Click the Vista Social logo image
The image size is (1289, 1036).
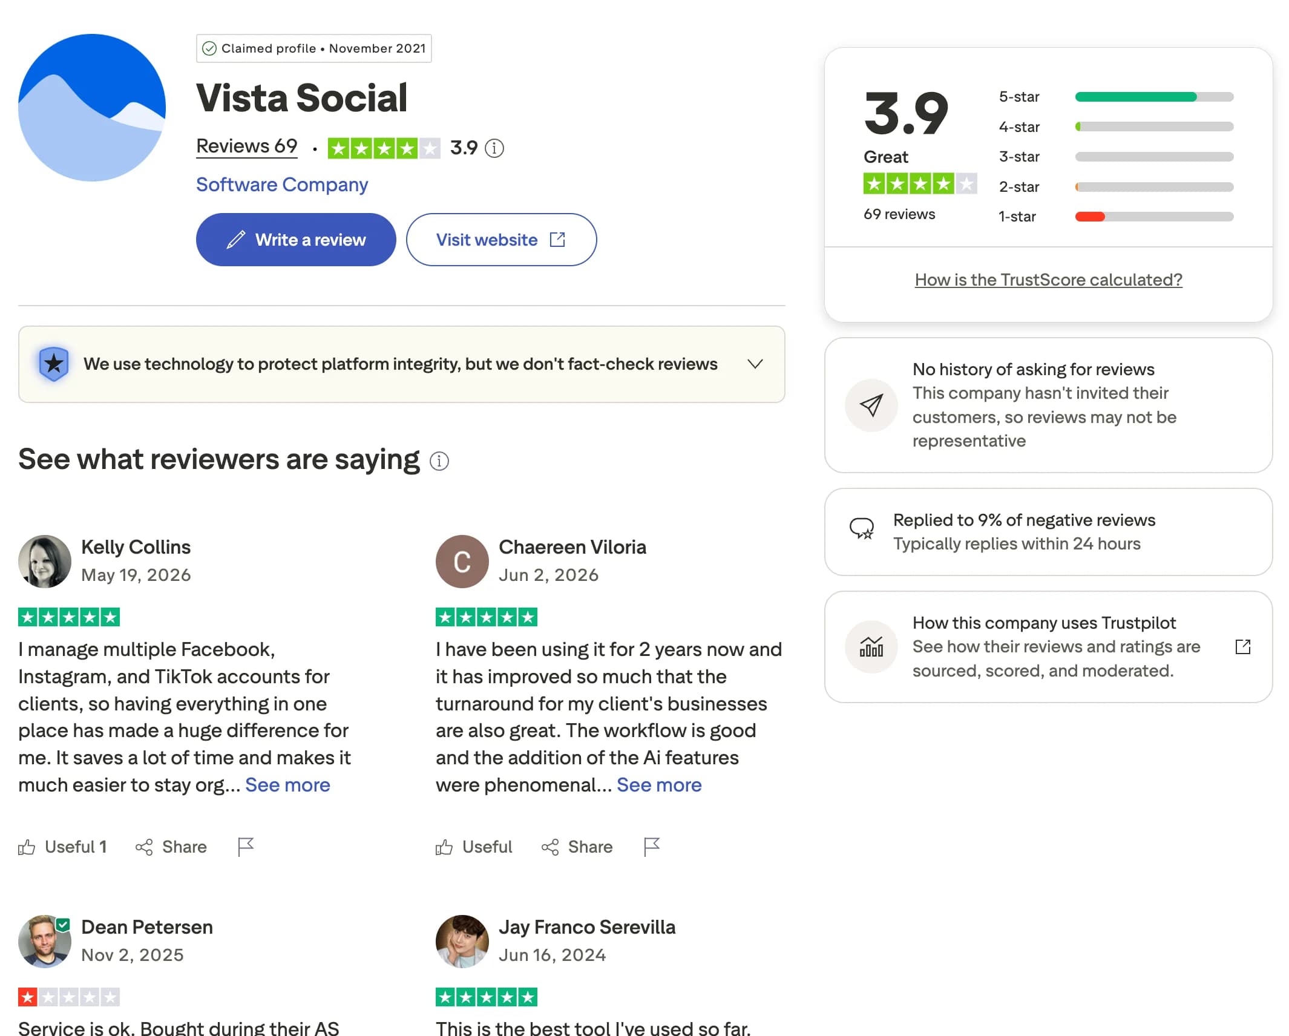92,108
